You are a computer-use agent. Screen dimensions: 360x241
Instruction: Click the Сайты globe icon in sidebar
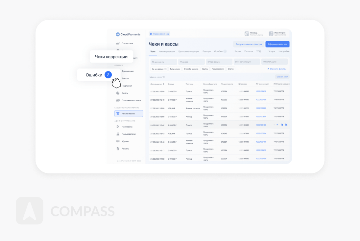tap(118, 93)
